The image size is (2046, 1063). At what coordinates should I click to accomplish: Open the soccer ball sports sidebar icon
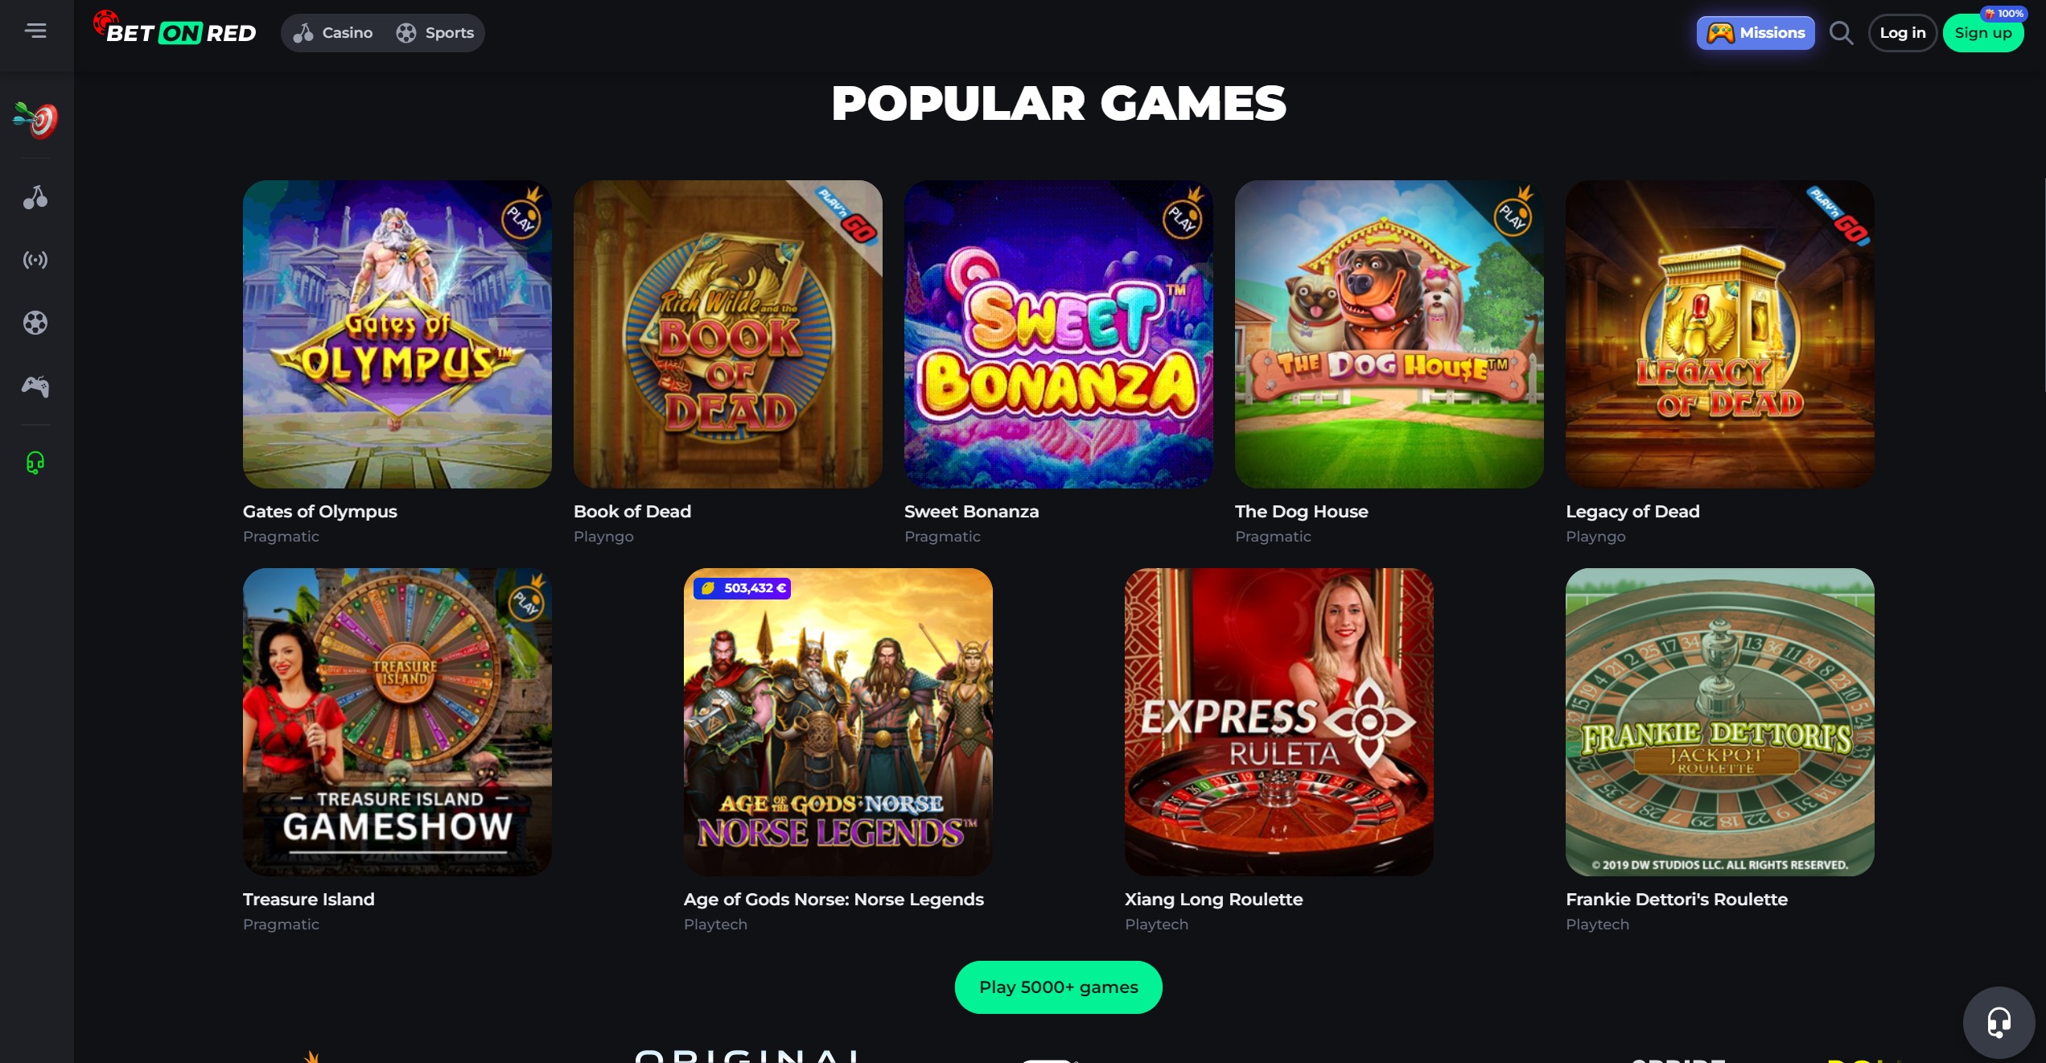tap(35, 323)
